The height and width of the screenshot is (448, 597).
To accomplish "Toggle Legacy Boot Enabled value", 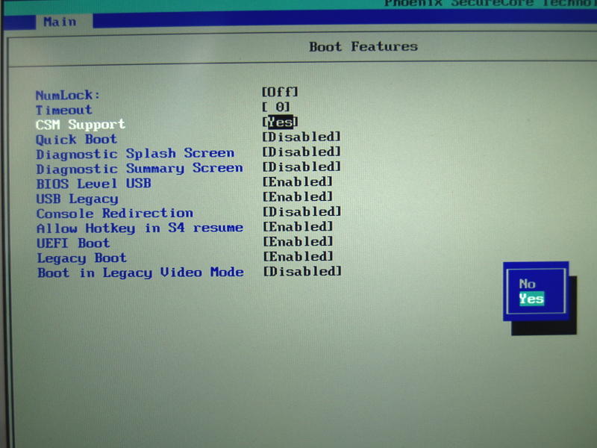I will (298, 257).
